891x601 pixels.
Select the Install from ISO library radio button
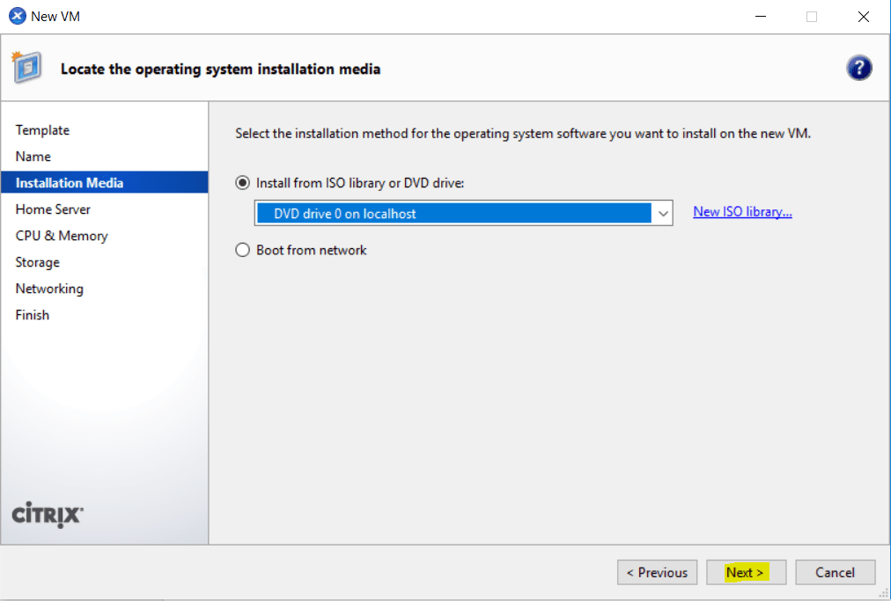pyautogui.click(x=242, y=182)
